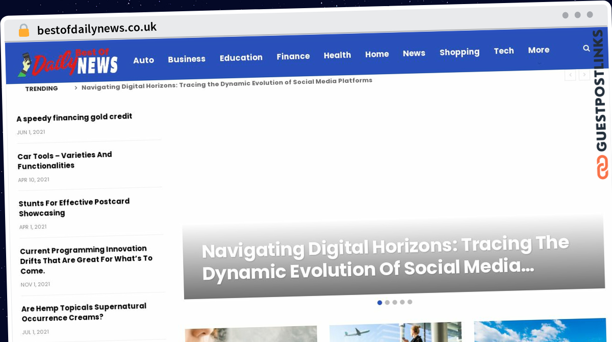Read 'Stunts For Effective Postcard Showcasing'

coord(74,207)
